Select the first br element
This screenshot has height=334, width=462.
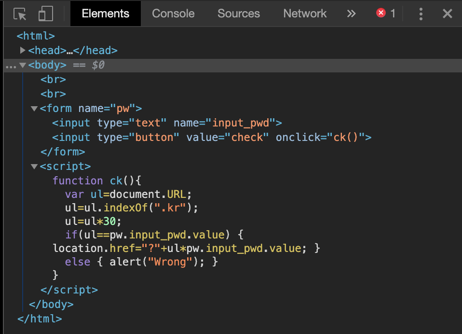[53, 79]
